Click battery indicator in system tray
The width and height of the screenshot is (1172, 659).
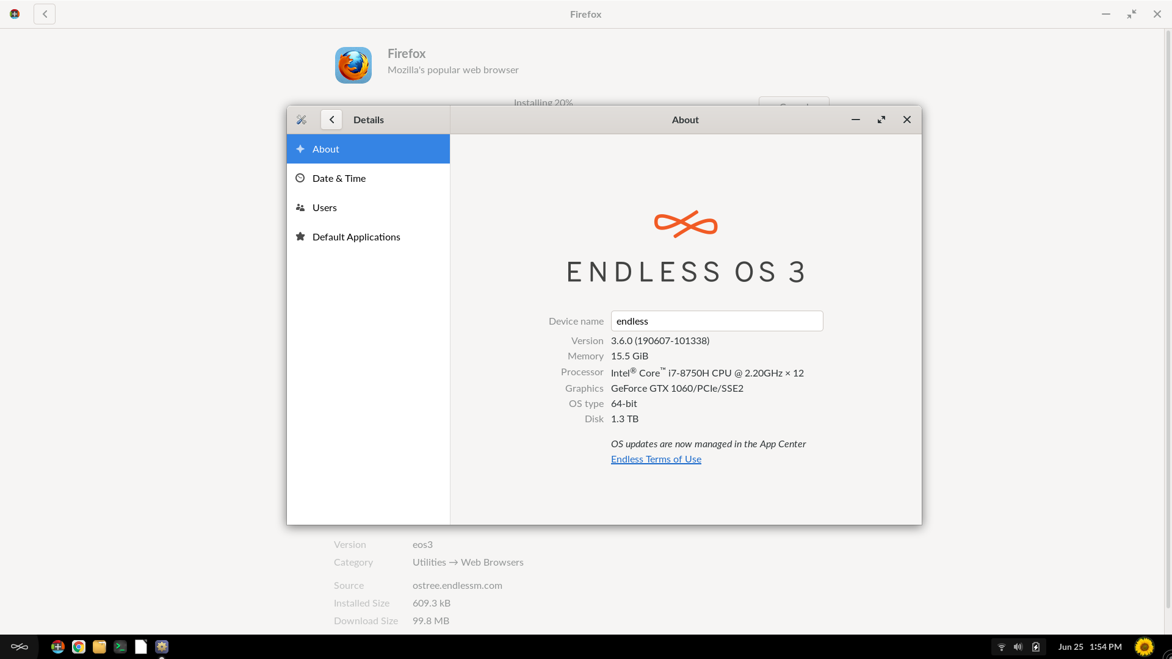pos(1036,647)
